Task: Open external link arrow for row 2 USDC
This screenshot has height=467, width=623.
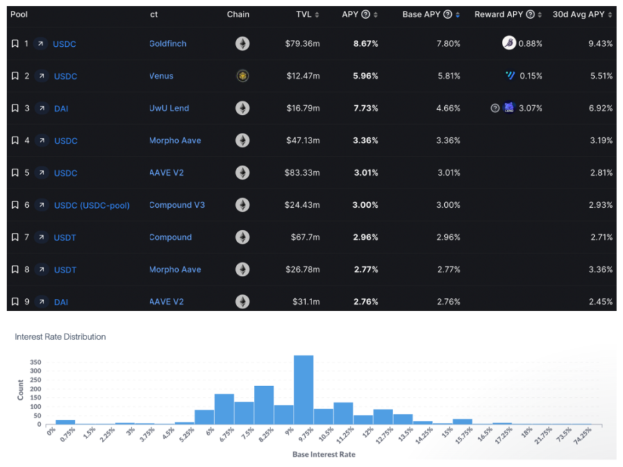Action: pos(41,76)
